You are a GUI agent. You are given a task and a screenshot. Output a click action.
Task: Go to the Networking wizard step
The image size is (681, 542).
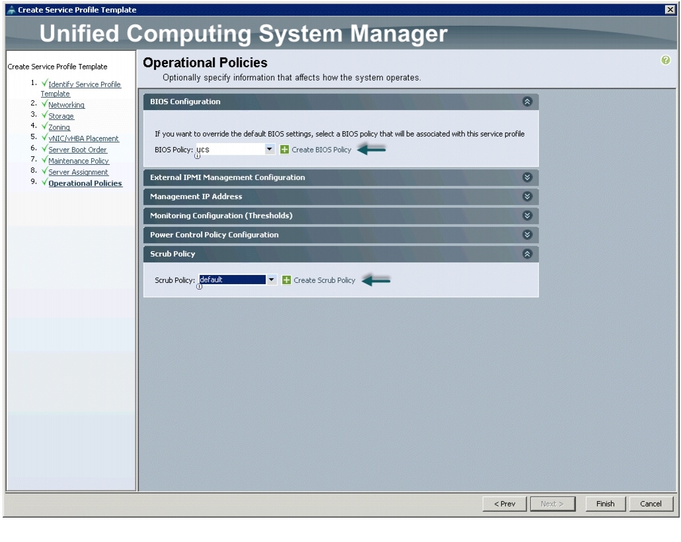66,105
